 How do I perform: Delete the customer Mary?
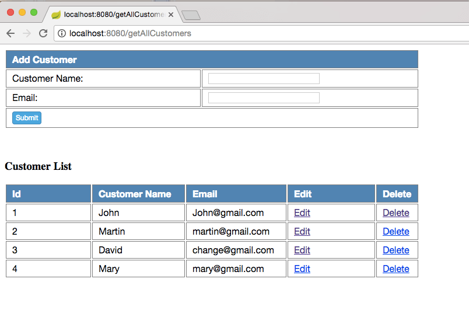pyautogui.click(x=395, y=269)
